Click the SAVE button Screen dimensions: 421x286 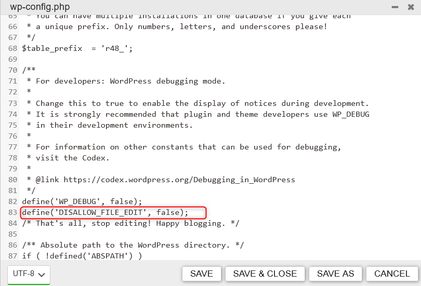[202, 274]
